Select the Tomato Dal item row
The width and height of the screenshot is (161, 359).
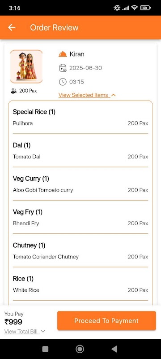coord(80,157)
